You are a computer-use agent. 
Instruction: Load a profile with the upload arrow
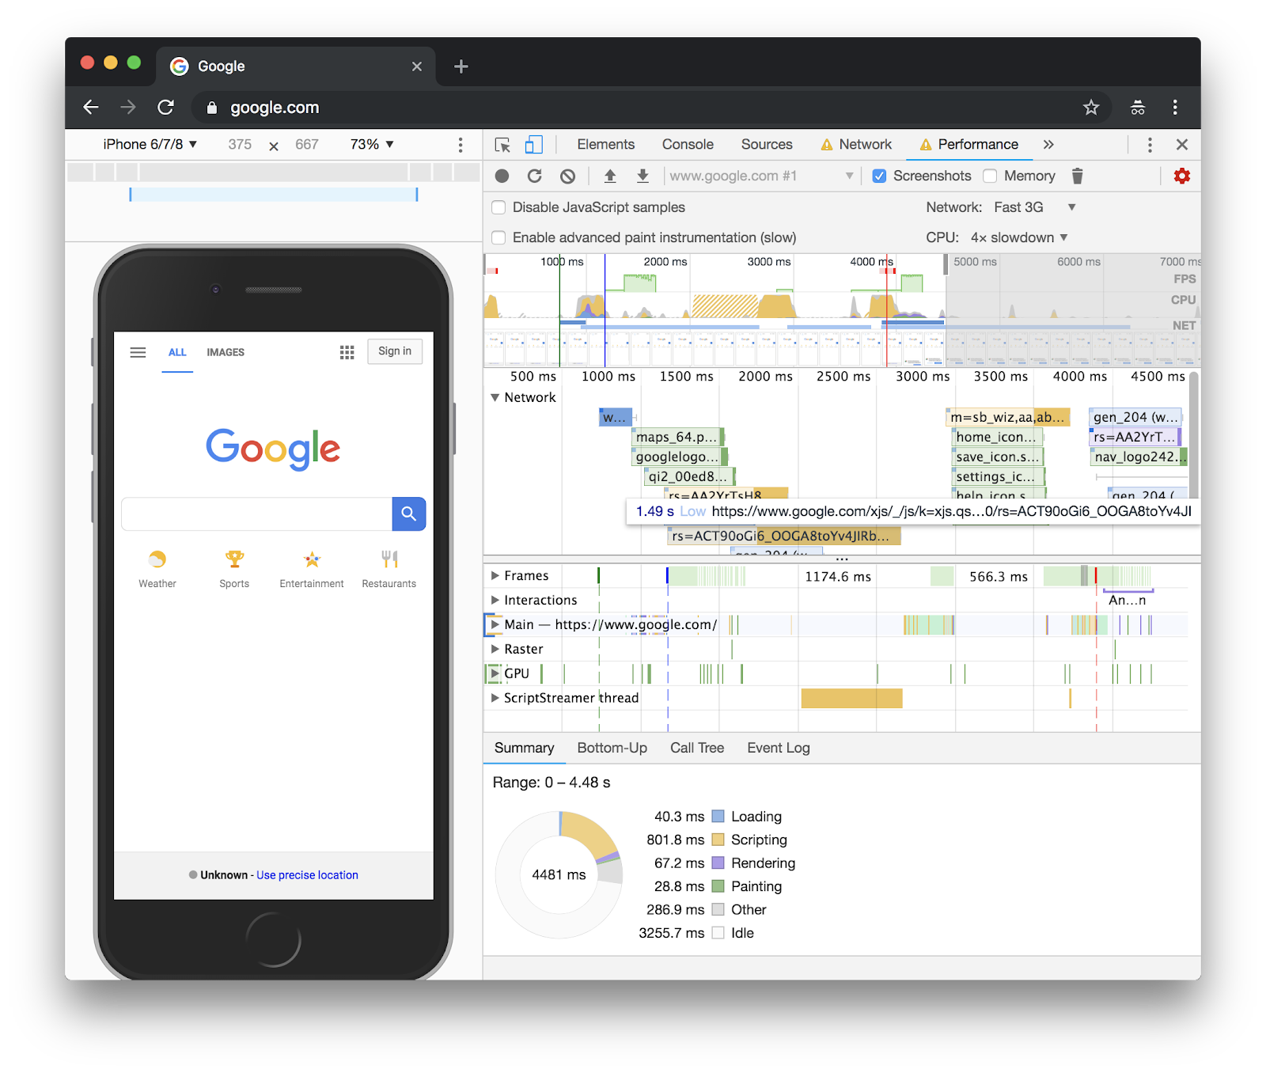[x=610, y=176]
